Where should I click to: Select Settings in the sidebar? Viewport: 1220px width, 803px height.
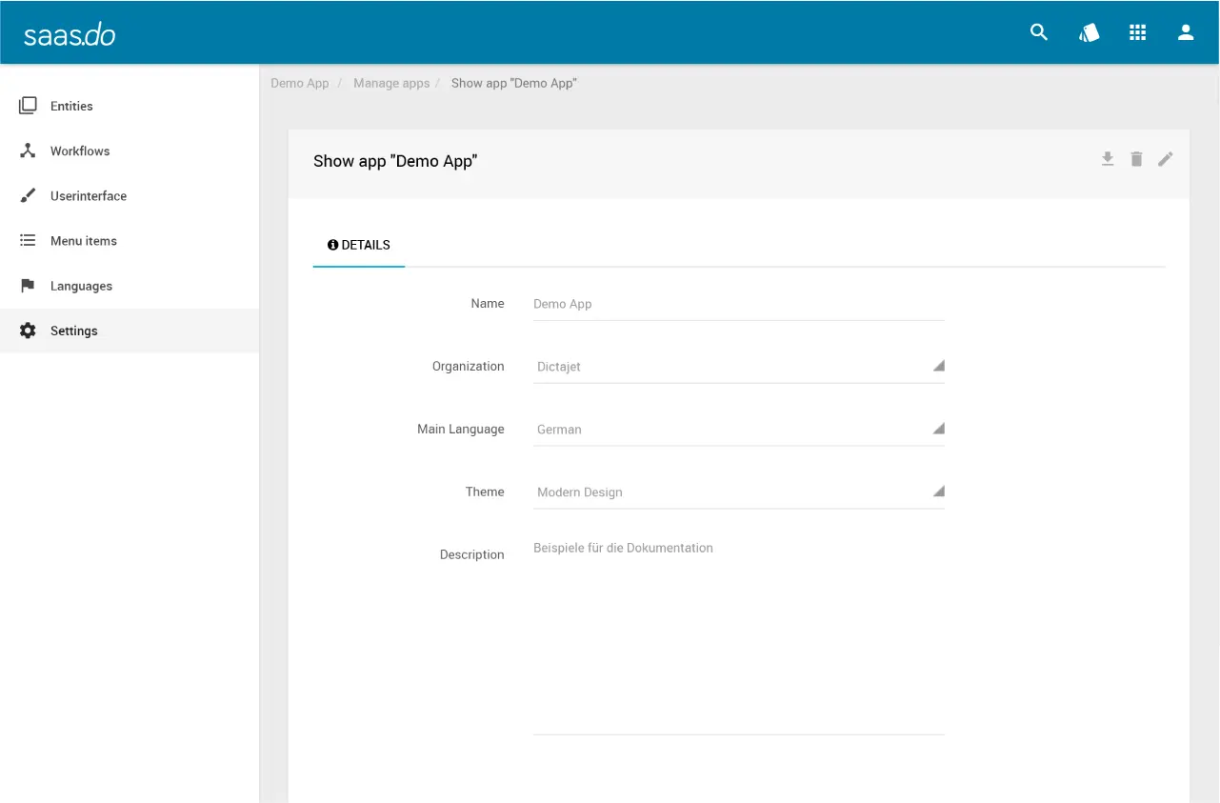73,331
